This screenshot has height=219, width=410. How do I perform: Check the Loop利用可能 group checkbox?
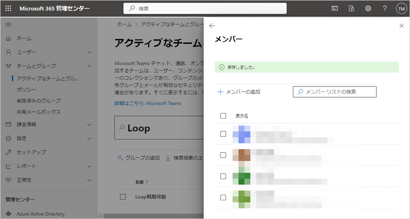[x=122, y=196]
